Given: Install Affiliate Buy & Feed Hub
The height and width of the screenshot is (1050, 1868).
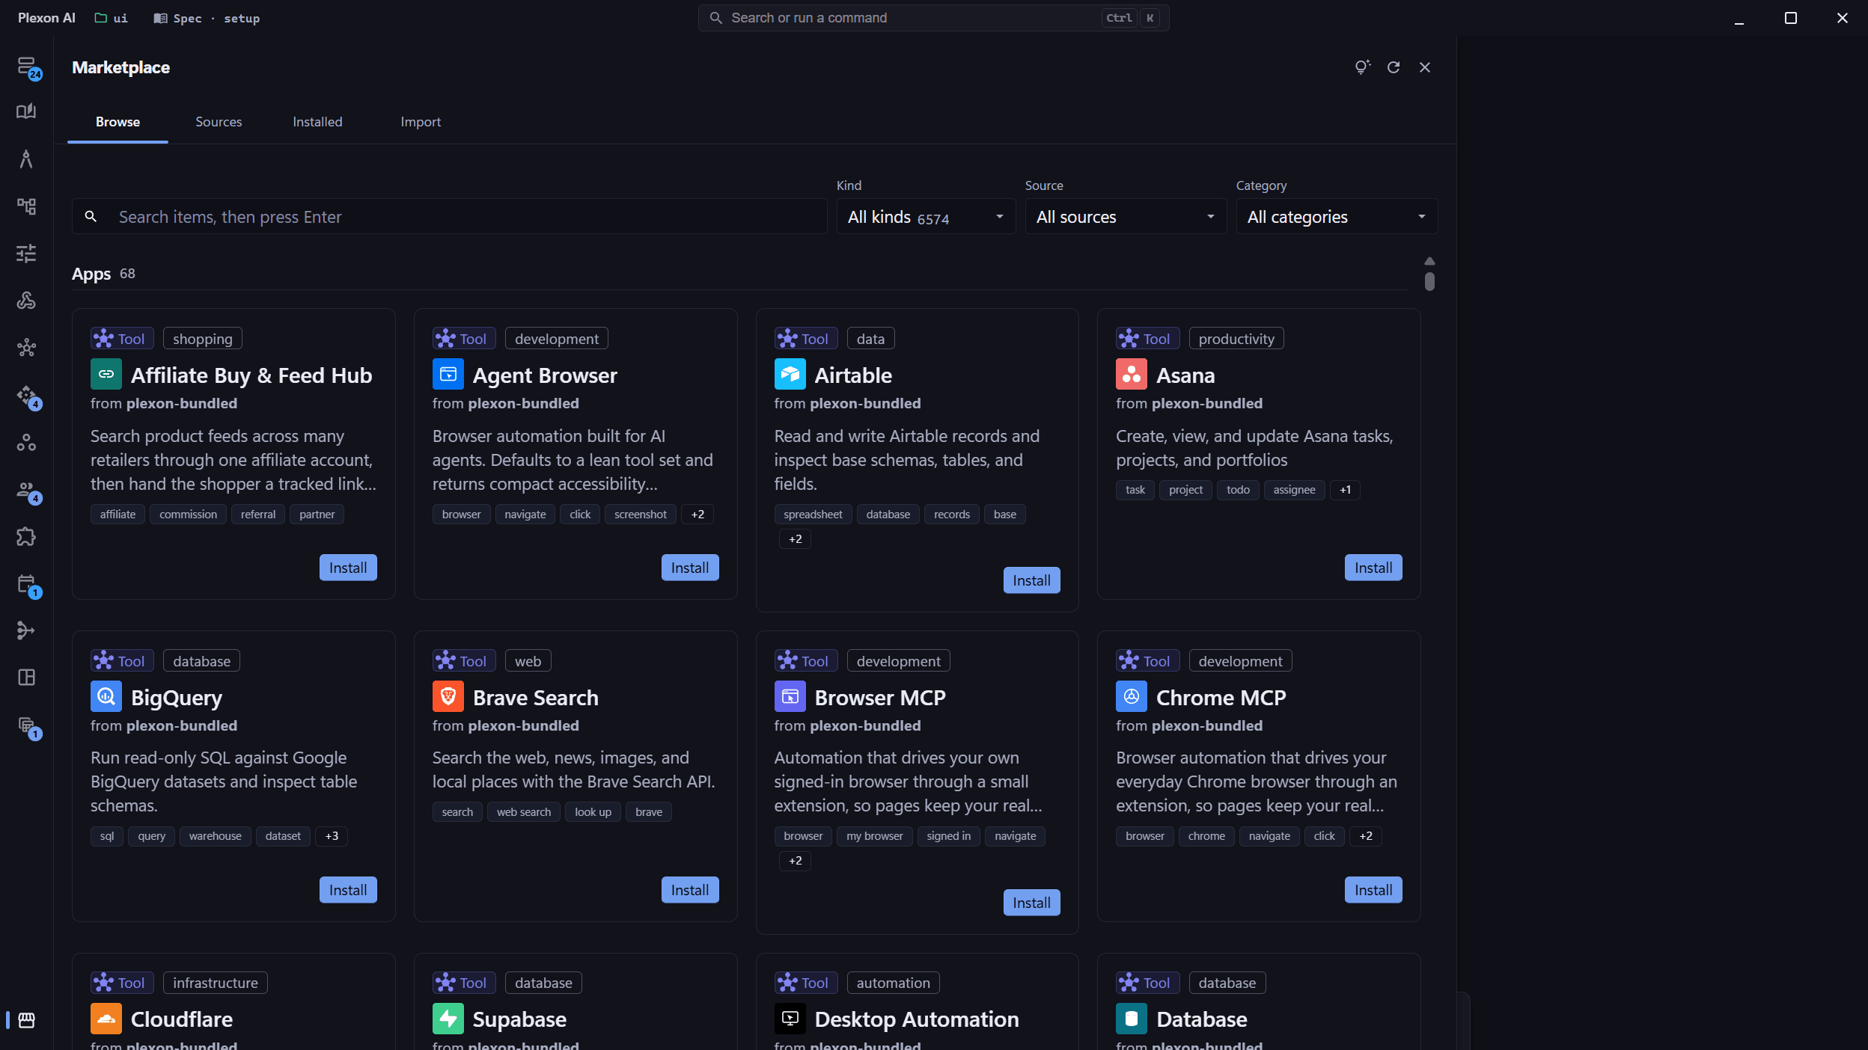Looking at the screenshot, I should (348, 568).
